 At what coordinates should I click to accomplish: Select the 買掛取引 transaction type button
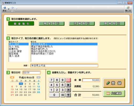point(112,24)
